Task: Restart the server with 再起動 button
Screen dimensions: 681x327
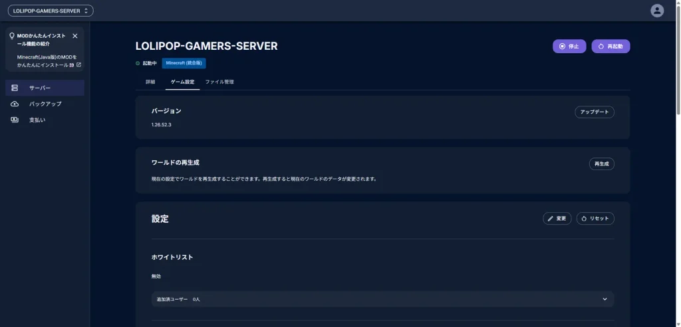Action: coord(611,47)
